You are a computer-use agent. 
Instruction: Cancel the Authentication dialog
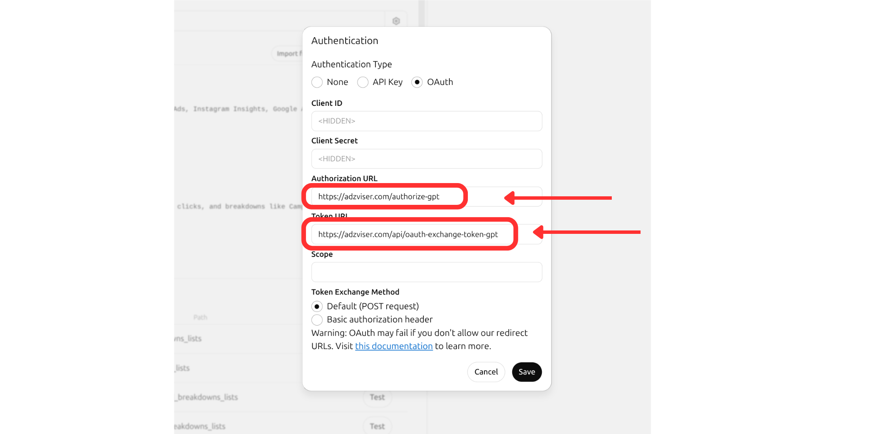click(486, 372)
